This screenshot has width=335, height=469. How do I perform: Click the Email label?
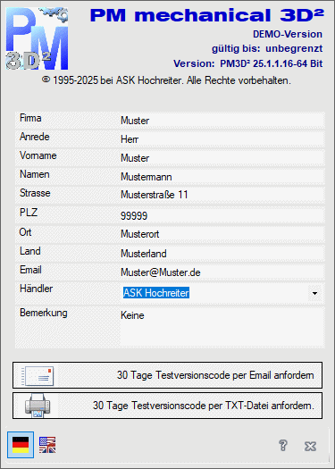coord(30,270)
